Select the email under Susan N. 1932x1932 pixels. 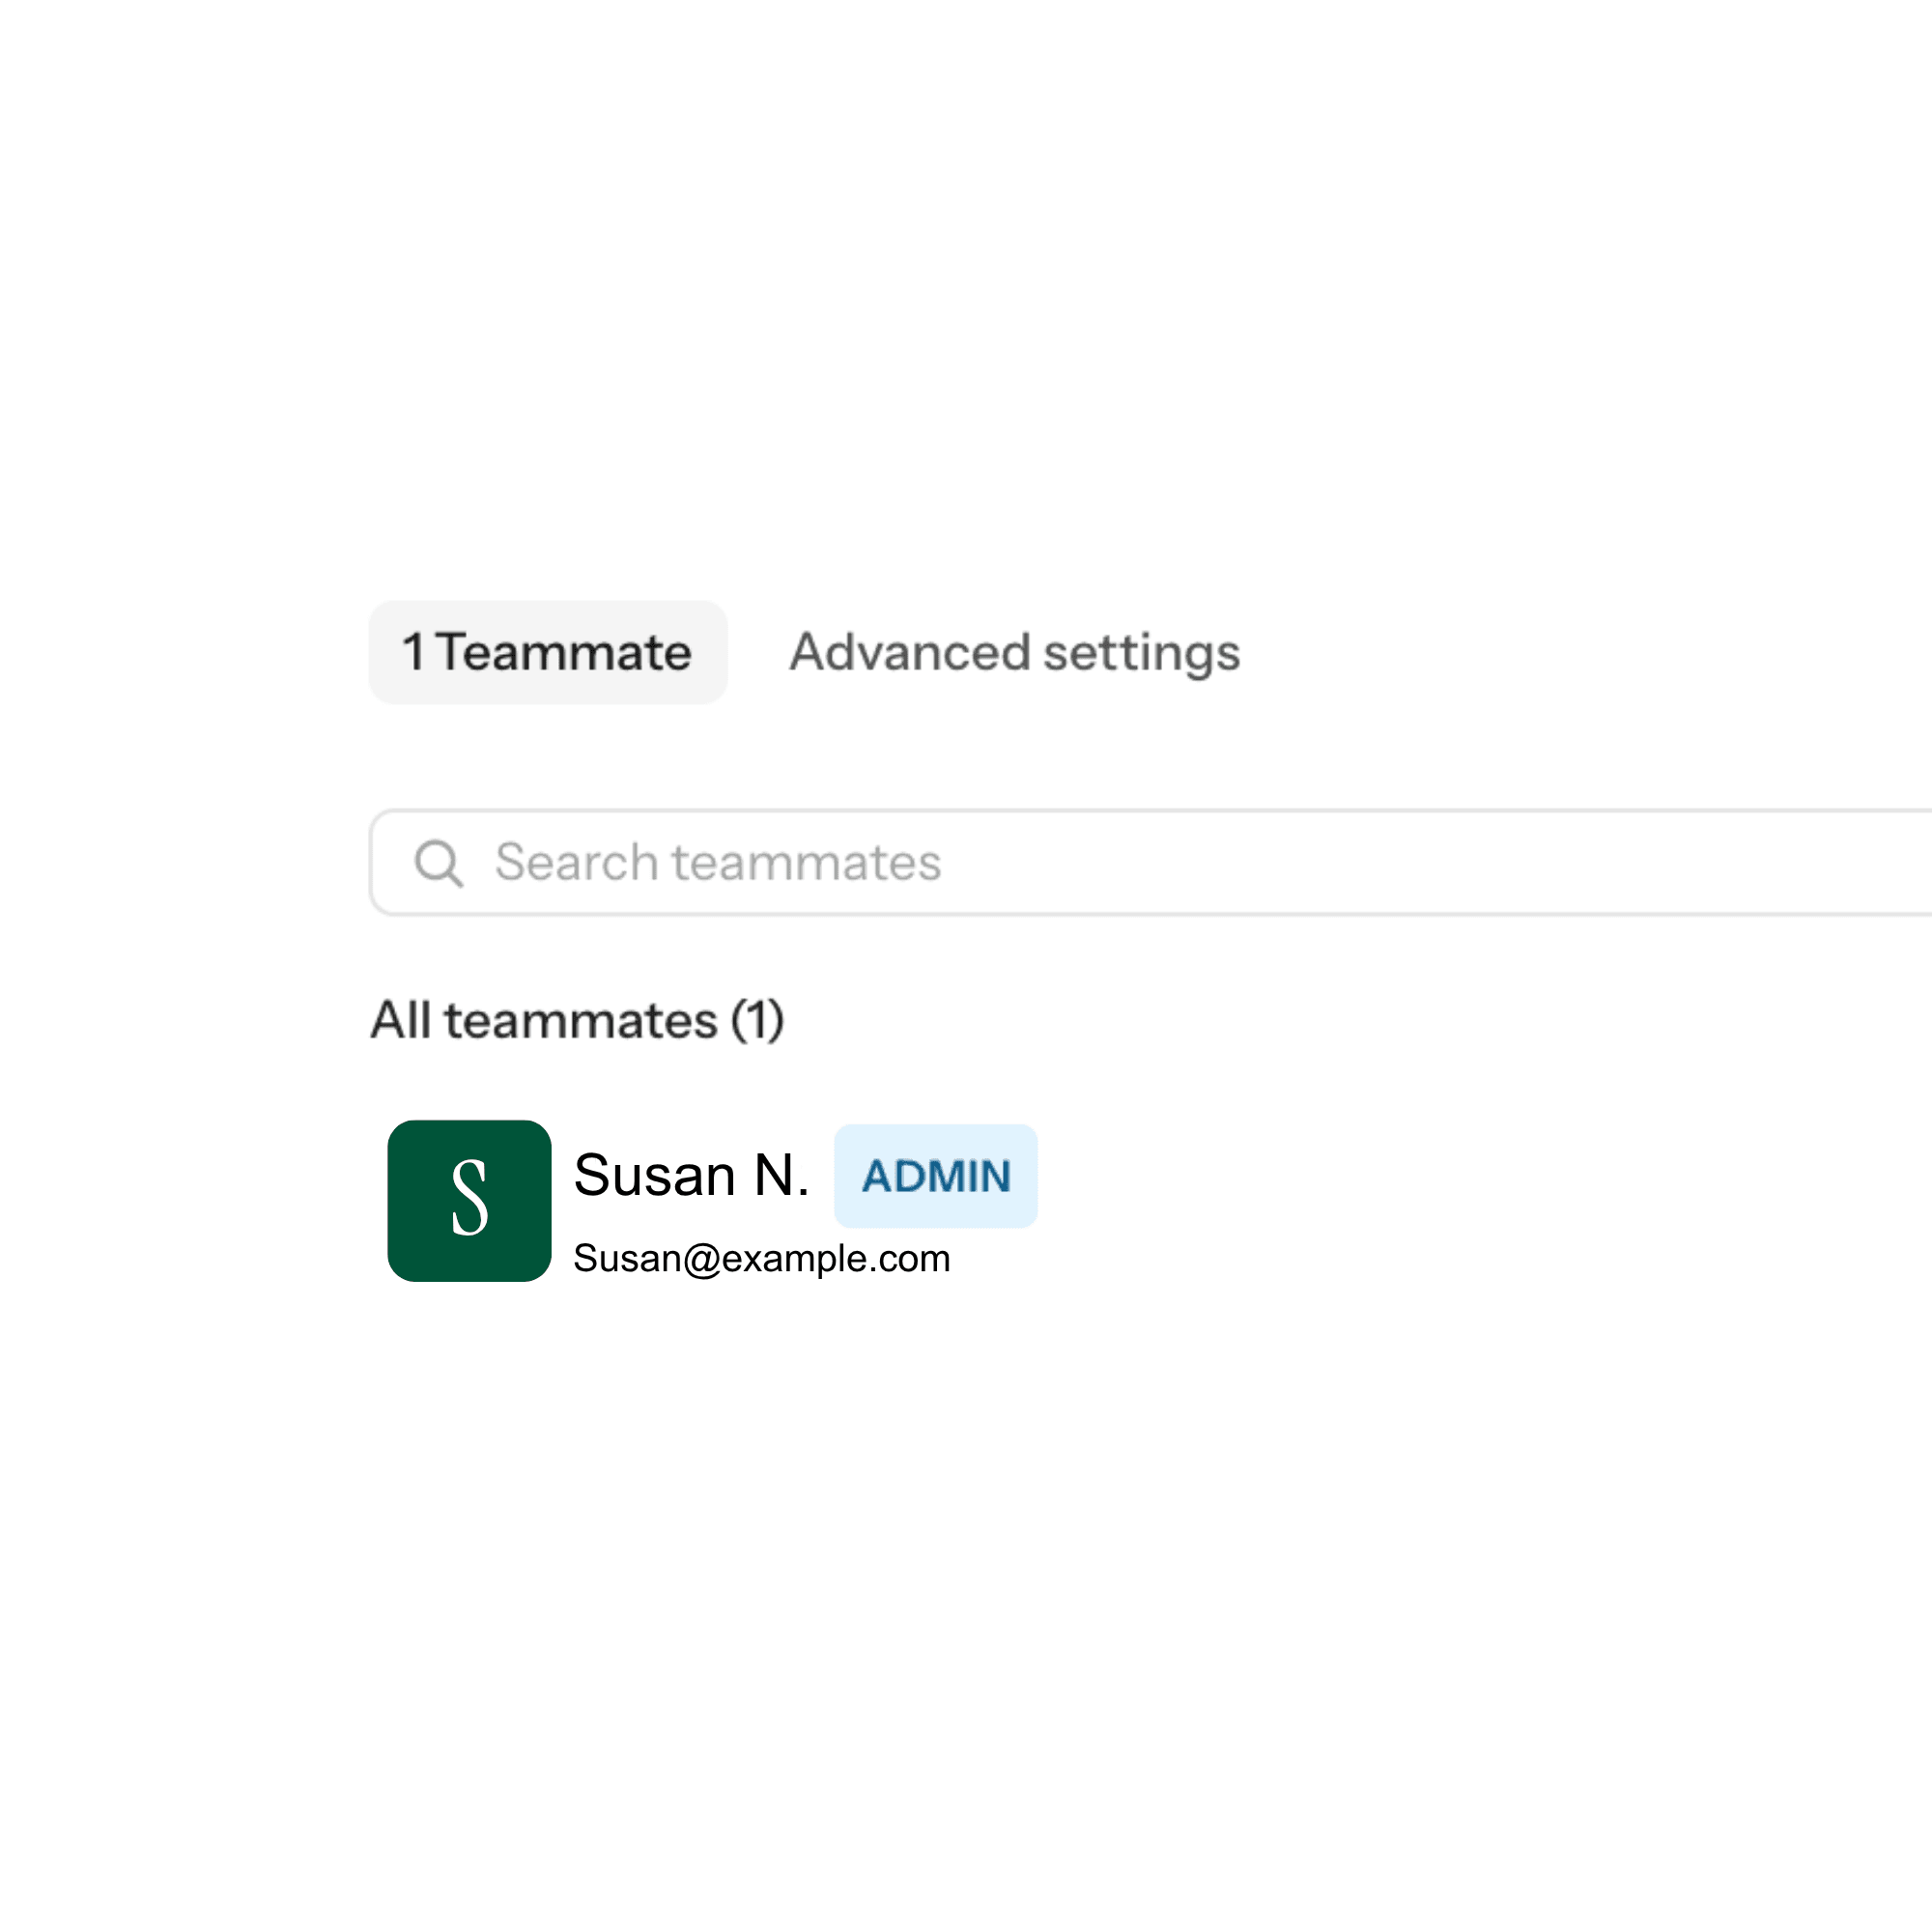(x=761, y=1258)
